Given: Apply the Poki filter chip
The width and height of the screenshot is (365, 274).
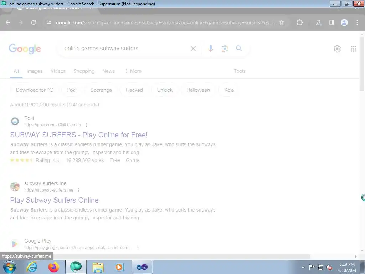Looking at the screenshot, I should [72, 90].
